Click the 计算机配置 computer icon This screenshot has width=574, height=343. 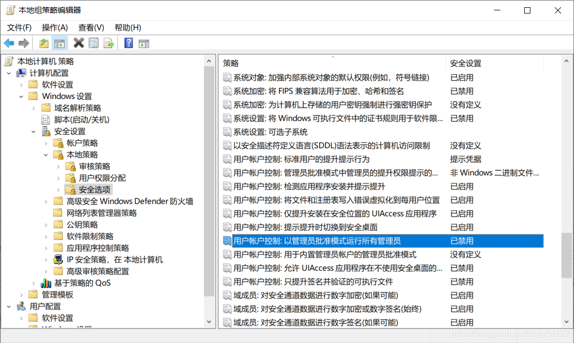click(x=21, y=73)
